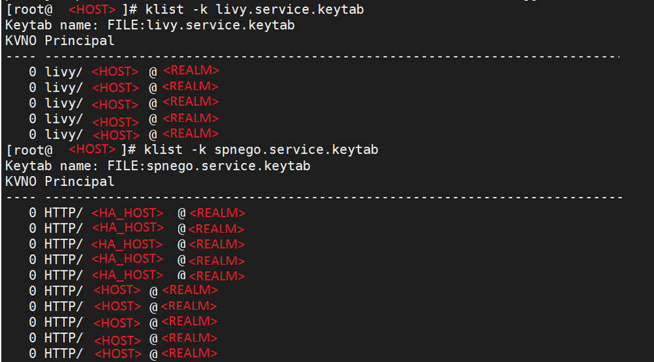Click the klist -k spnego.service.keytab command text

point(261,150)
